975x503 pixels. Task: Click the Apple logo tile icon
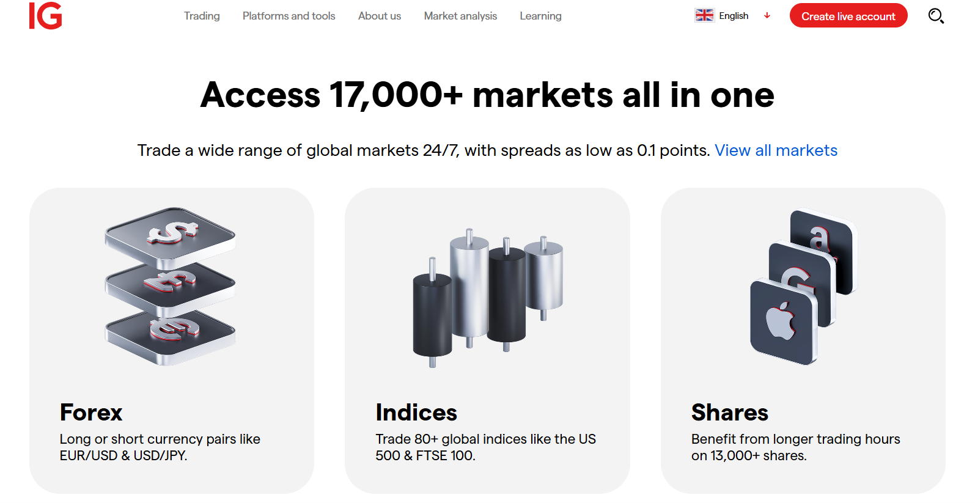[784, 321]
